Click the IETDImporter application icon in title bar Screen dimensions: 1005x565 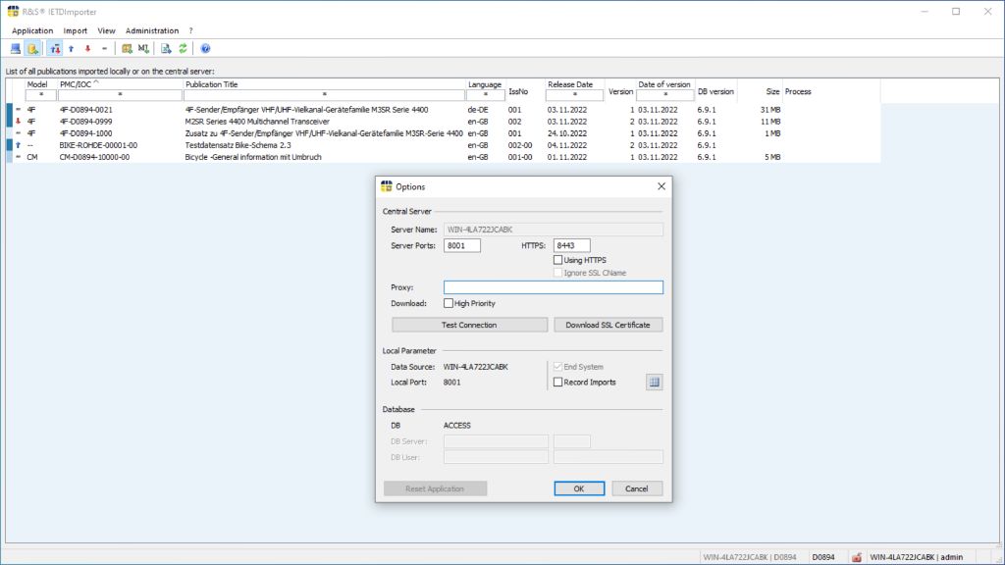(x=13, y=12)
